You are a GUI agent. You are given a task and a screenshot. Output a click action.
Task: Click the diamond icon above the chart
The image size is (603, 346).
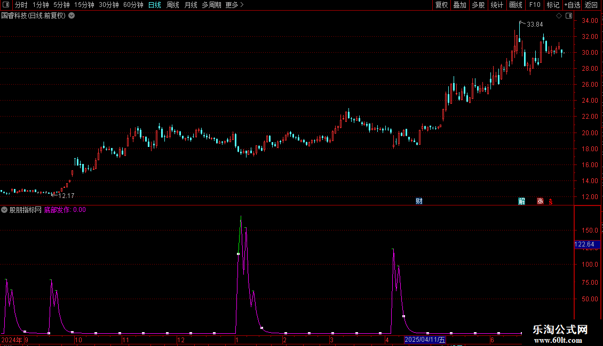pyautogui.click(x=559, y=16)
